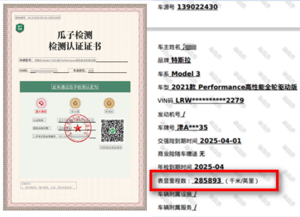Click the 商业险随车赠送 无 line
Image resolution: width=300 pixels, height=217 pixels.
[181, 154]
